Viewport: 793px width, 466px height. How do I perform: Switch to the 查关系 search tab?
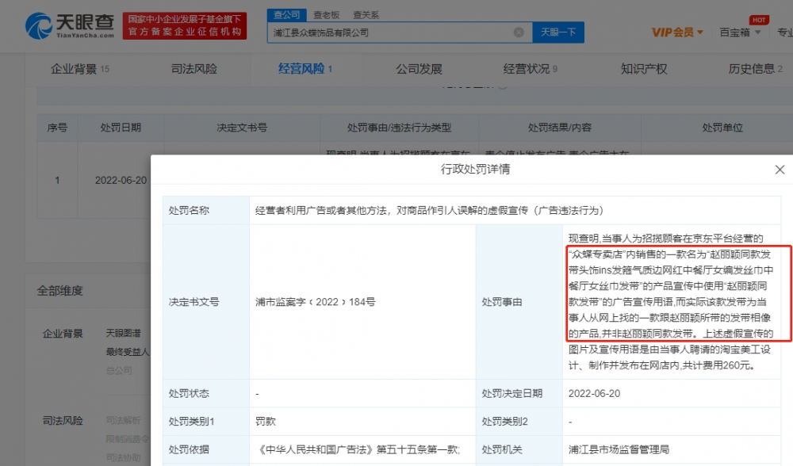[366, 14]
